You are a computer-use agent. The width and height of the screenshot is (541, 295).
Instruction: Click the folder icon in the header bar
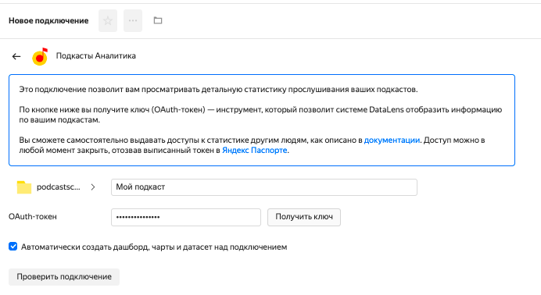pos(158,20)
